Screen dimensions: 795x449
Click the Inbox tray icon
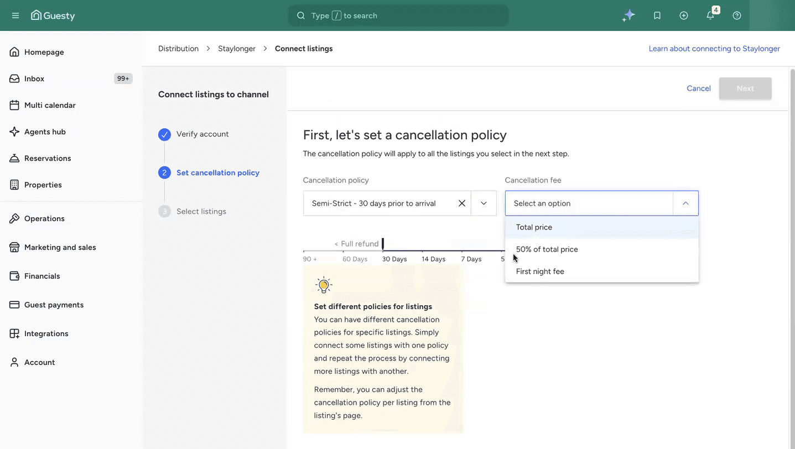click(x=14, y=79)
